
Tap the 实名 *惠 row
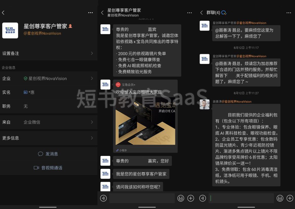[49, 92]
